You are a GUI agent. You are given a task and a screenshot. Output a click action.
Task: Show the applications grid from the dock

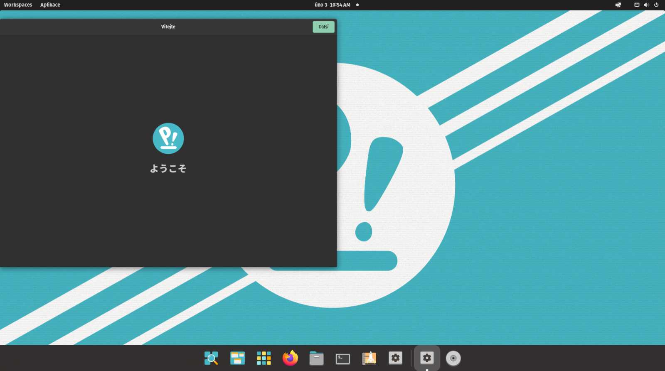pos(264,358)
